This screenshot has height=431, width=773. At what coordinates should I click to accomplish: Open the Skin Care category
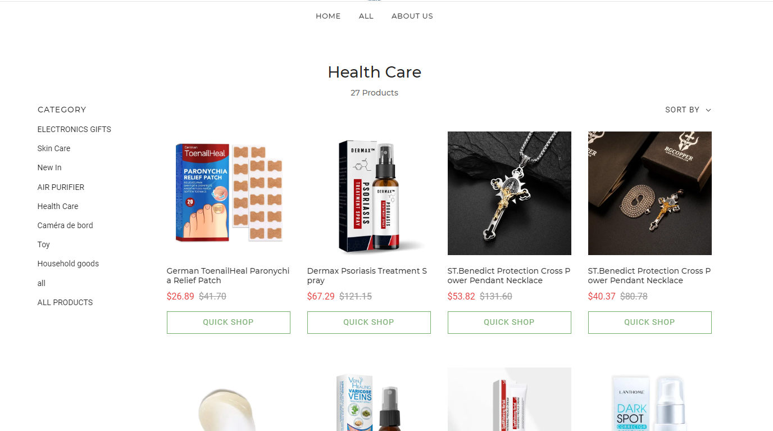pyautogui.click(x=54, y=148)
